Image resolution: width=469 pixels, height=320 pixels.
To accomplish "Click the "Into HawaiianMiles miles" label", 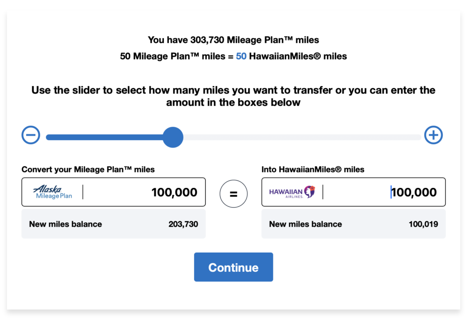I will click(313, 170).
